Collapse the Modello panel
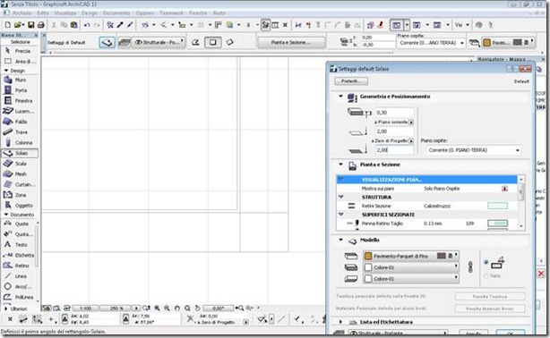This screenshot has height=338, width=550. [340, 240]
